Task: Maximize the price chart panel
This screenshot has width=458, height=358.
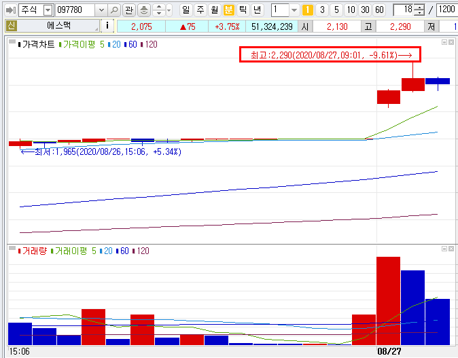Action: coord(444,42)
